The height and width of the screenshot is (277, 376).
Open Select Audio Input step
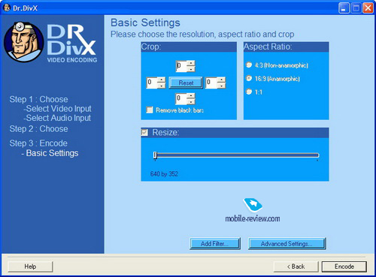[57, 118]
